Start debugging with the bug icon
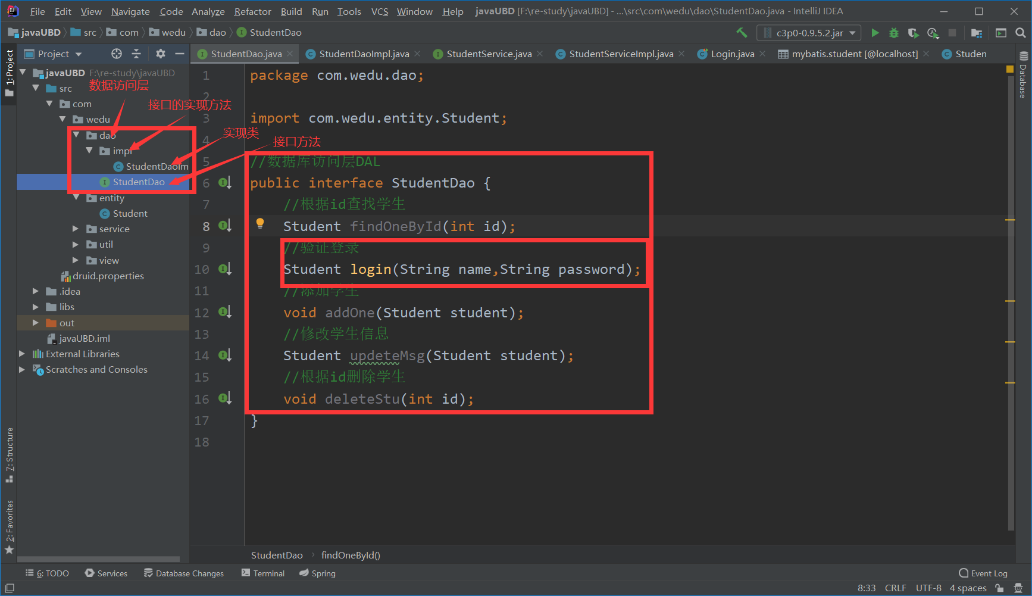Image resolution: width=1032 pixels, height=596 pixels. [894, 33]
